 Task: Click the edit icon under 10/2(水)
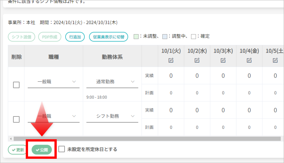click(x=197, y=60)
